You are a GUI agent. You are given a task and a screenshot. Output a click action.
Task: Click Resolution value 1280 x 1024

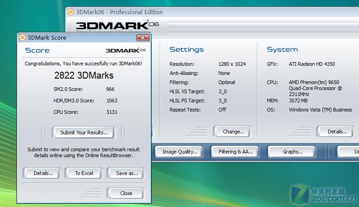pyautogui.click(x=232, y=64)
